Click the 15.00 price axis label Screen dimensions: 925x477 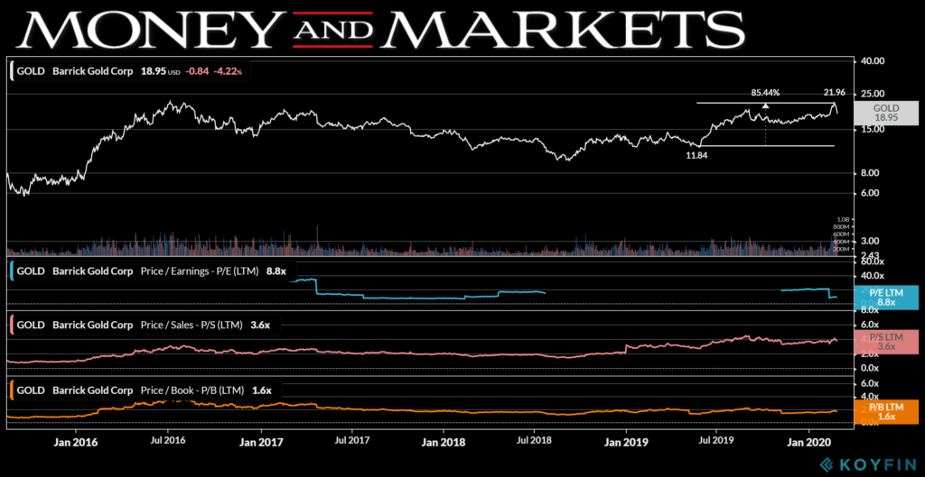[872, 130]
